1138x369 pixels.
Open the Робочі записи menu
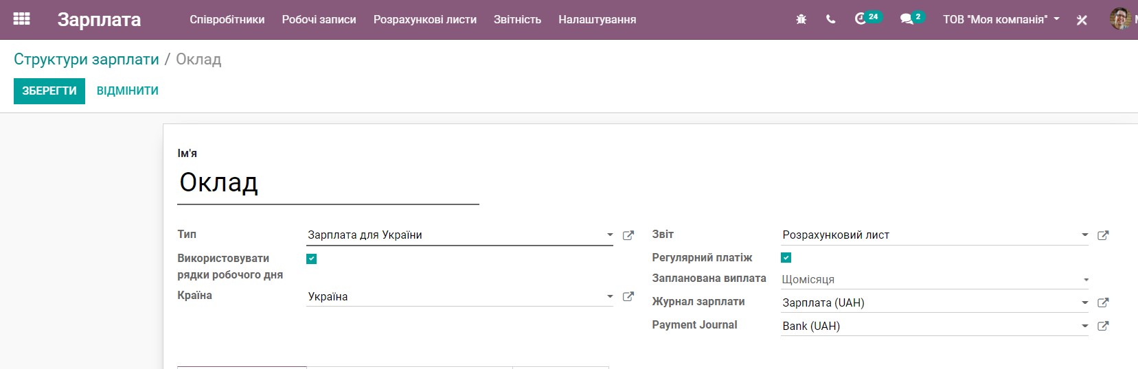coord(319,19)
